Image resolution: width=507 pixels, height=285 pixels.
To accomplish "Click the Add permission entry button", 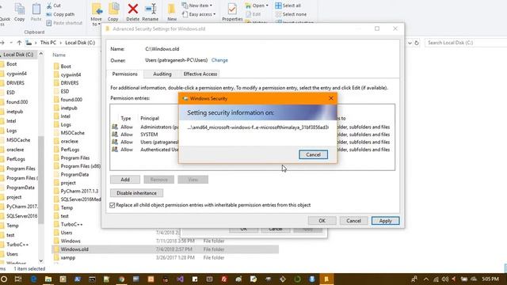I will pyautogui.click(x=125, y=180).
